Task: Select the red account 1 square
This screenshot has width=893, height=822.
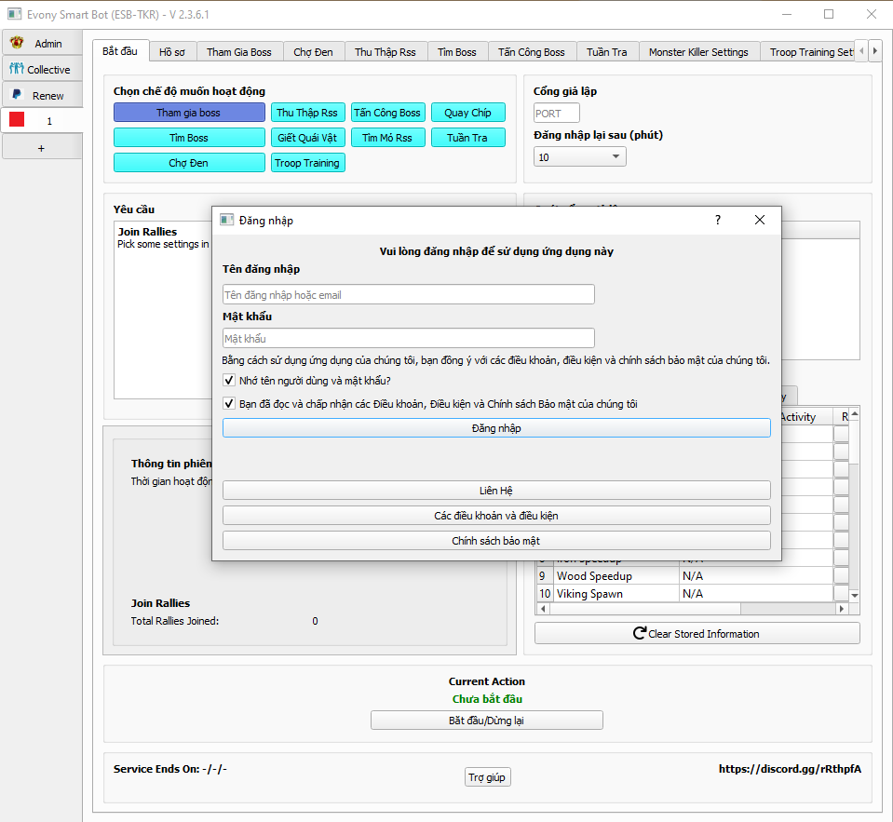Action: (x=17, y=121)
